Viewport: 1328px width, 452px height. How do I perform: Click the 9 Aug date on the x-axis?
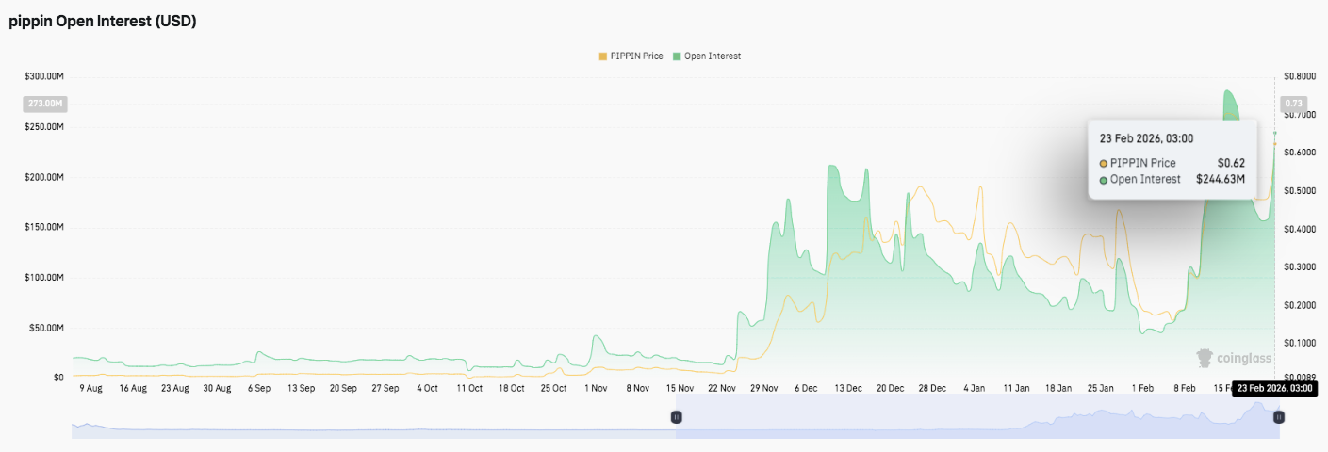91,388
